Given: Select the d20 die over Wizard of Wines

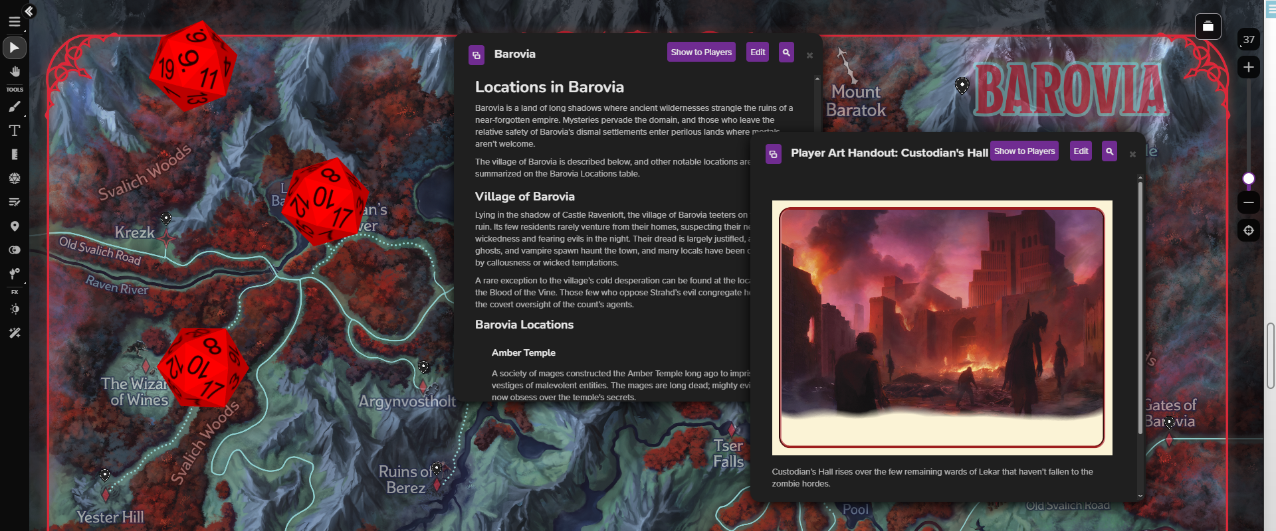Looking at the screenshot, I should 203,366.
